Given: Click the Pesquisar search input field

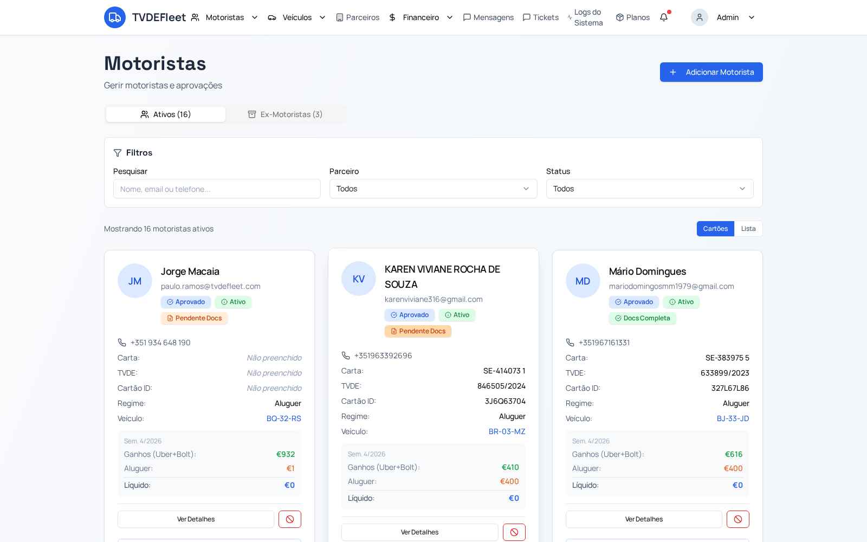Looking at the screenshot, I should coord(217,189).
